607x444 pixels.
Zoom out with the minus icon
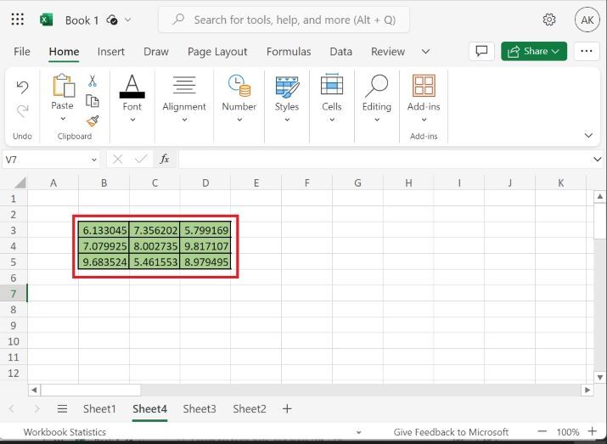542,431
